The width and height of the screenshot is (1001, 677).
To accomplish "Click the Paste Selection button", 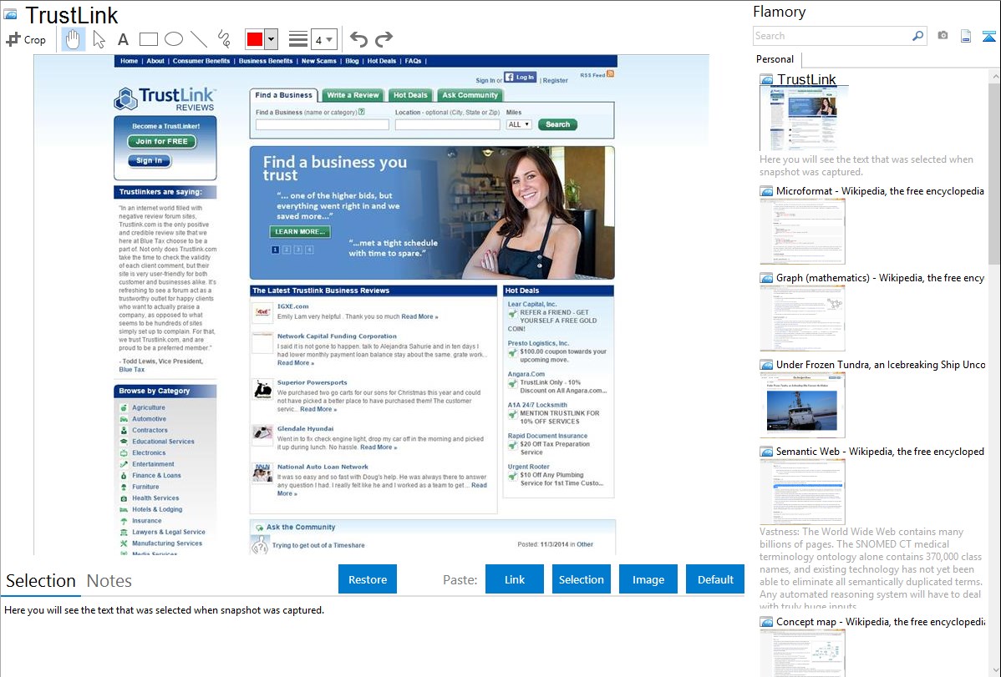I will (581, 579).
